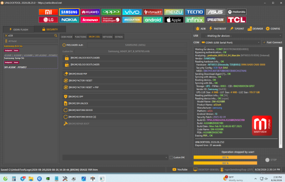Switch to the SECURITY tab
This screenshot has width=285, height=182.
50,29
